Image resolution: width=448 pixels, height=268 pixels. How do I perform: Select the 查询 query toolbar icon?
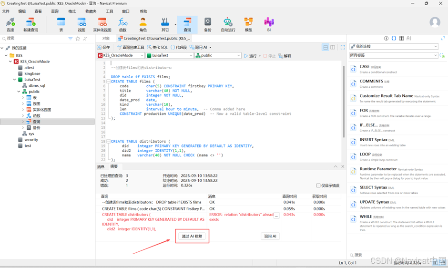[187, 25]
